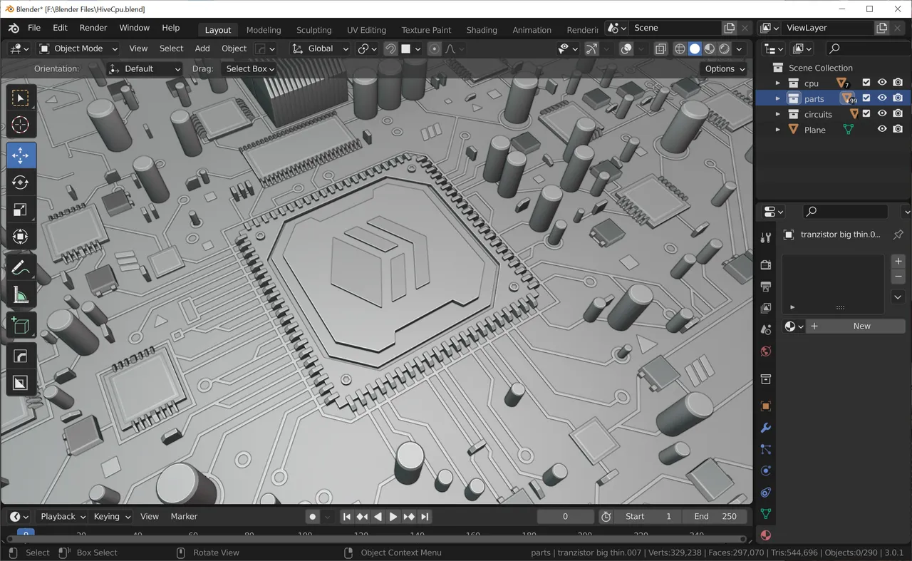Toggle X-ray display mode
This screenshot has height=561, width=912.
(660, 48)
